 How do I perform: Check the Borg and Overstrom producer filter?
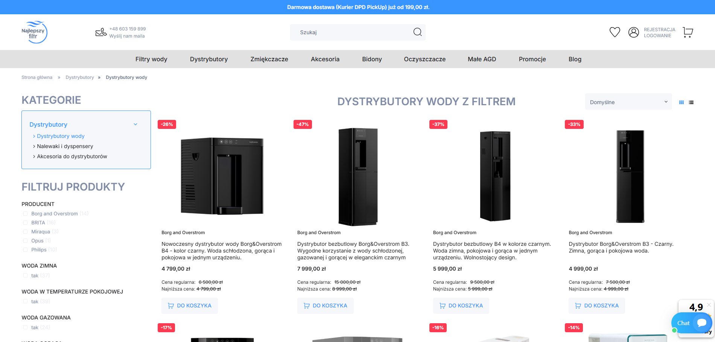point(26,213)
